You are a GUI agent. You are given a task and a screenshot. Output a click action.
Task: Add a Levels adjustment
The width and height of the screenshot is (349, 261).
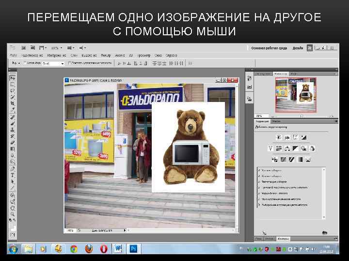click(287, 137)
